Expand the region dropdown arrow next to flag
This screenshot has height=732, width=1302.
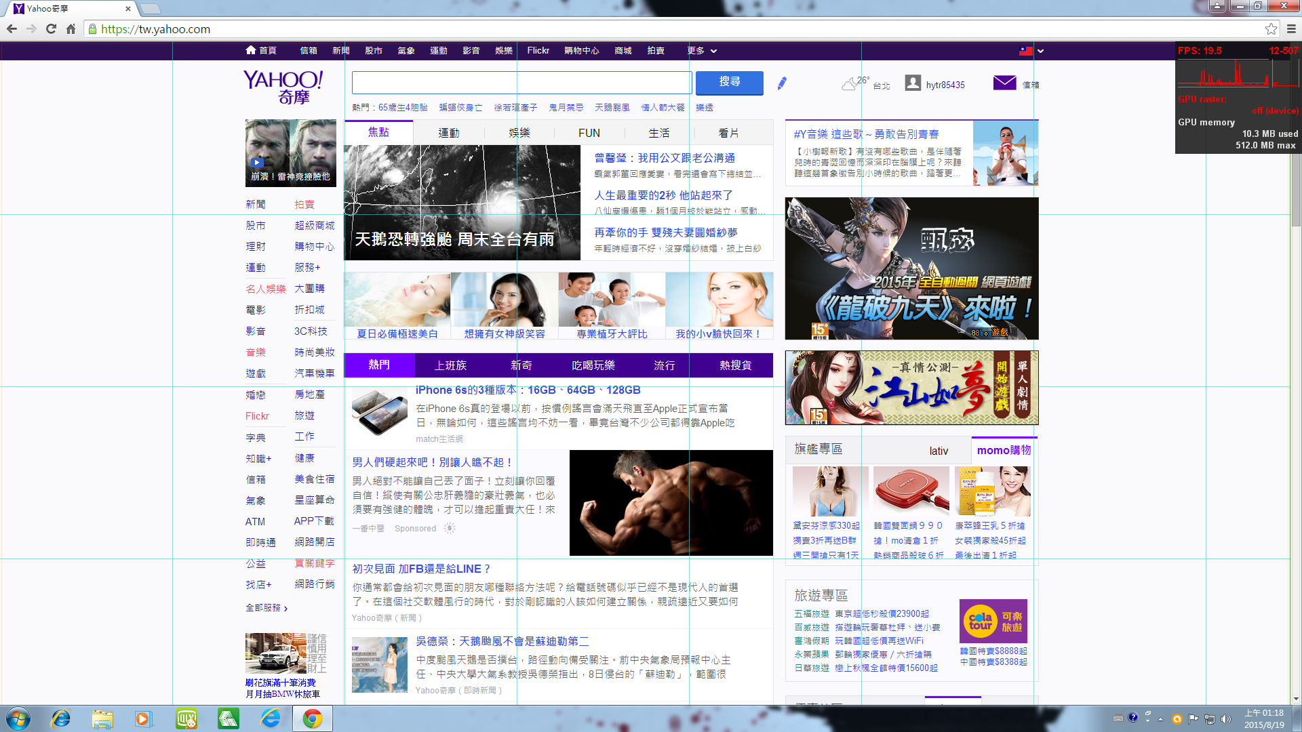1040,51
